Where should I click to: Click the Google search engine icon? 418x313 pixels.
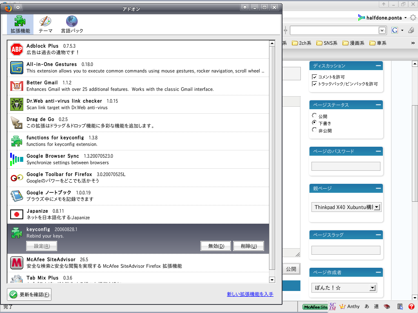click(x=395, y=30)
